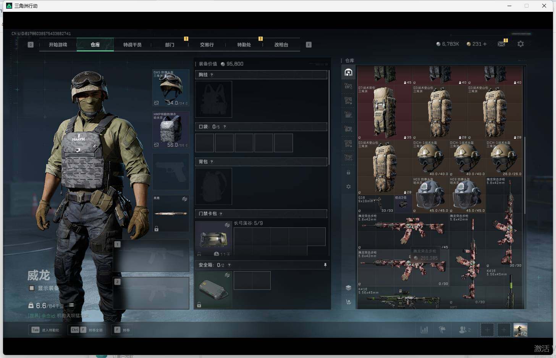Screen dimensions: 556x358
Task: Open the weight details list icon
Action: point(71,305)
